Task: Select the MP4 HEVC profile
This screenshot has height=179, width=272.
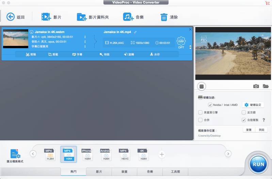Action: click(x=125, y=154)
